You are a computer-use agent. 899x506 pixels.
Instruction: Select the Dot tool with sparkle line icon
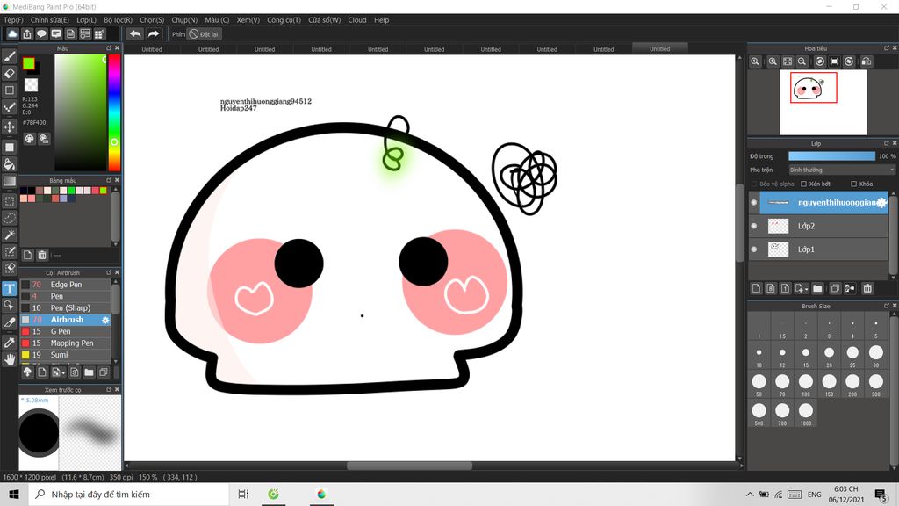(9, 107)
